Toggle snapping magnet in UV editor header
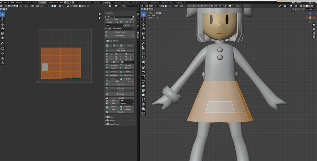This screenshot has height=161, width=317. (52, 6)
